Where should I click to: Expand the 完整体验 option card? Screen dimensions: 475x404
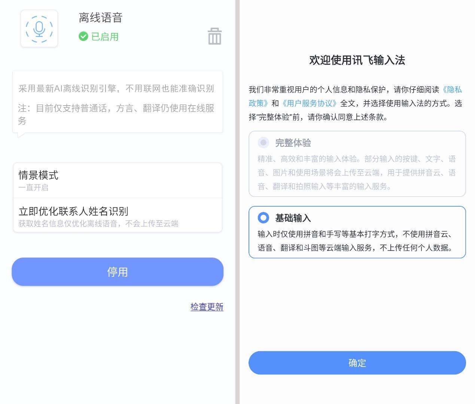(357, 164)
